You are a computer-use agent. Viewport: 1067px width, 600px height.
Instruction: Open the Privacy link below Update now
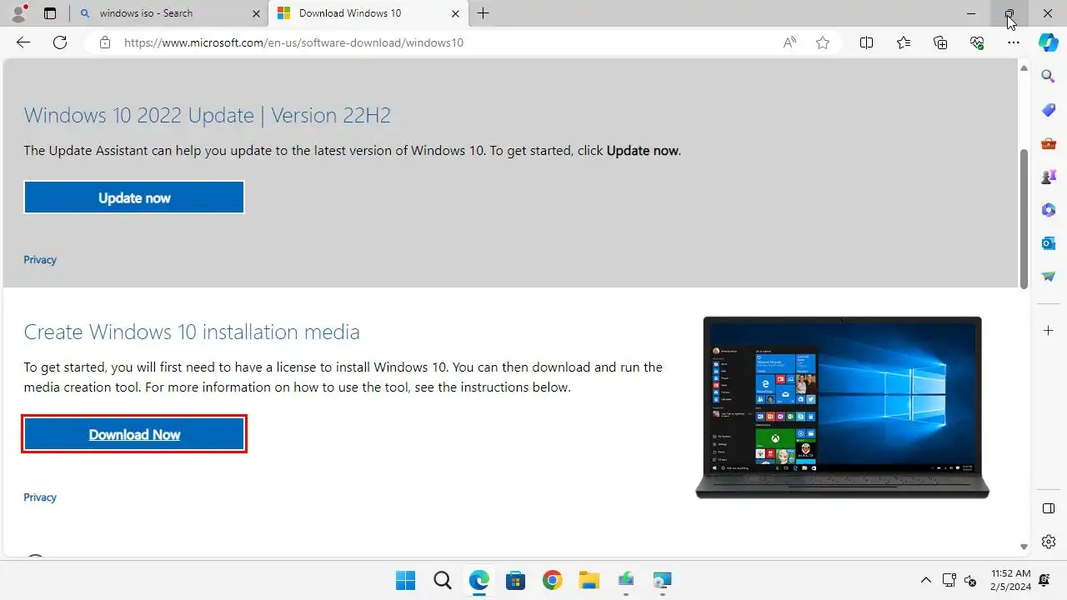(40, 260)
